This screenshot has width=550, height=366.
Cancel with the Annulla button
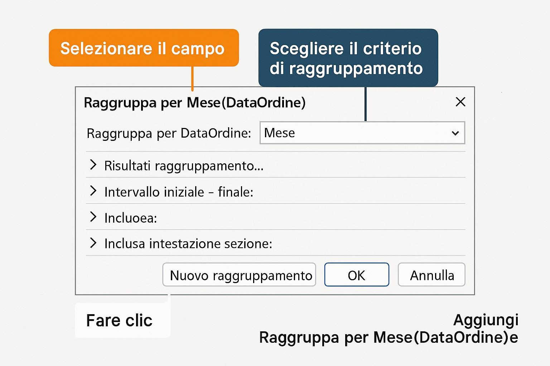(x=431, y=275)
